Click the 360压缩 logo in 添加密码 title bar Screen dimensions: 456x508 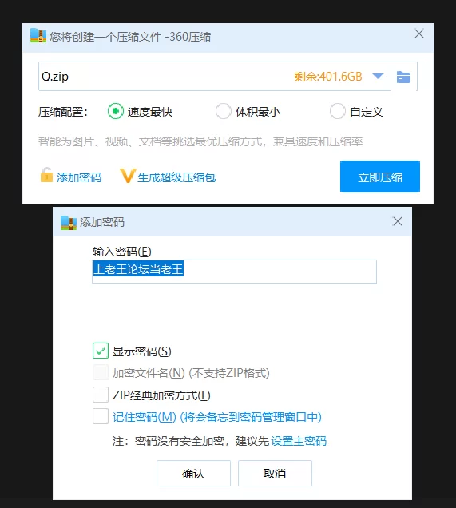click(x=69, y=223)
